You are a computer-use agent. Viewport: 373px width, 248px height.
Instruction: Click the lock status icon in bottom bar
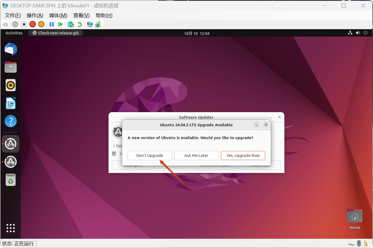coord(366,243)
